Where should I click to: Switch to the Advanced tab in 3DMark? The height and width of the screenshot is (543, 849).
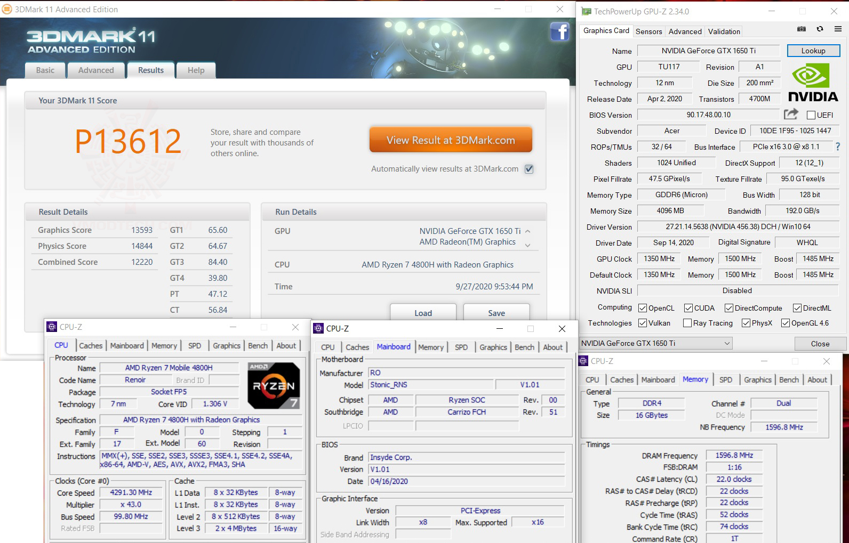click(x=96, y=70)
